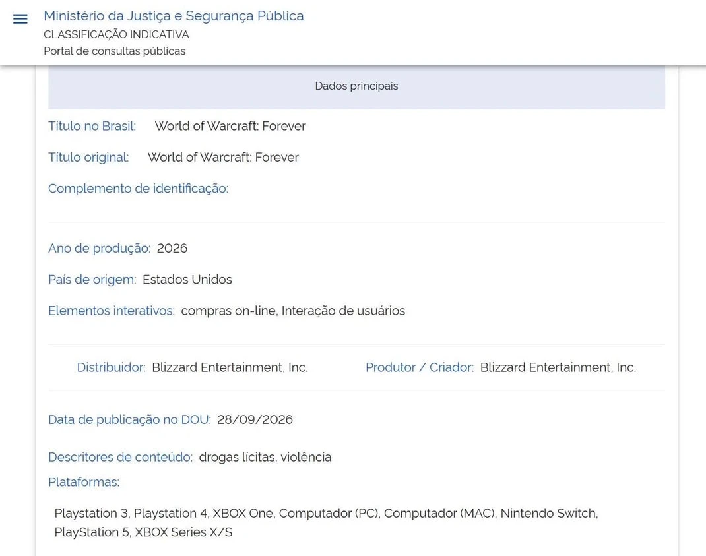Image resolution: width=706 pixels, height=556 pixels.
Task: Click the Complemento de identificação label
Action: pos(138,188)
